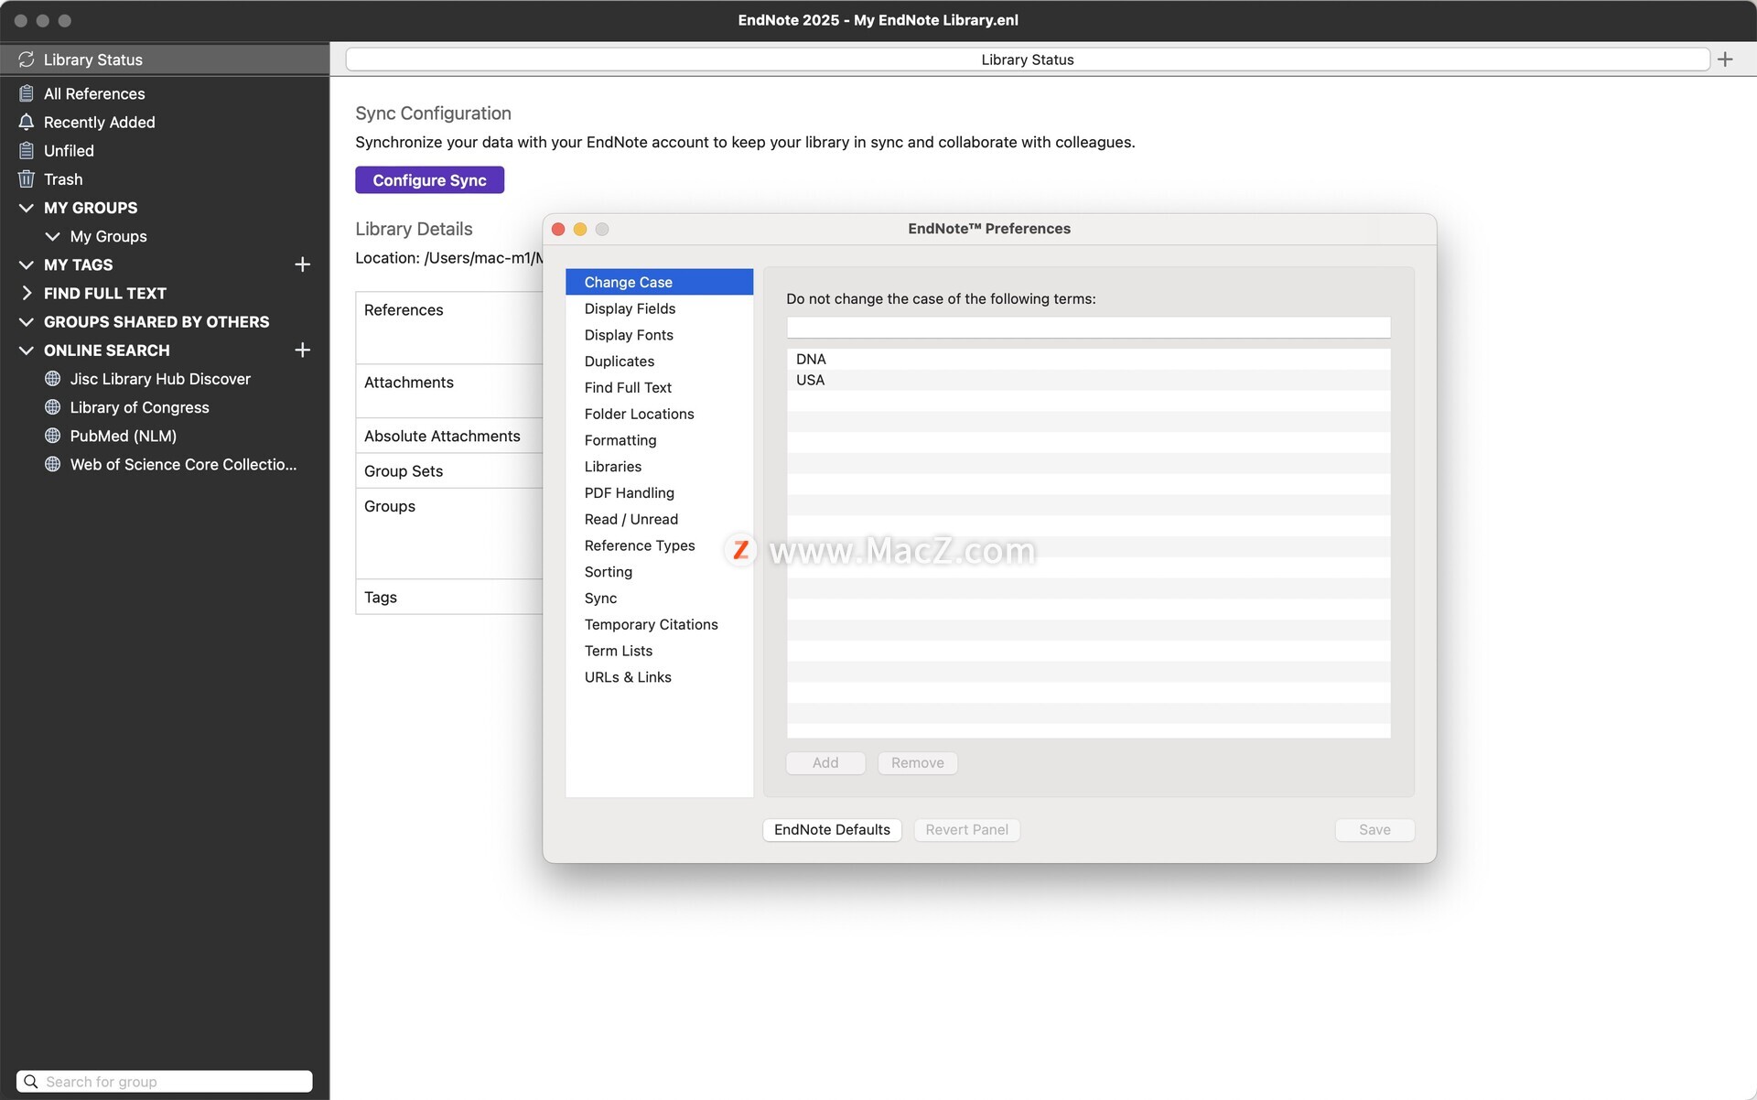Open Sync preferences
Viewport: 1757px width, 1100px height.
point(659,598)
